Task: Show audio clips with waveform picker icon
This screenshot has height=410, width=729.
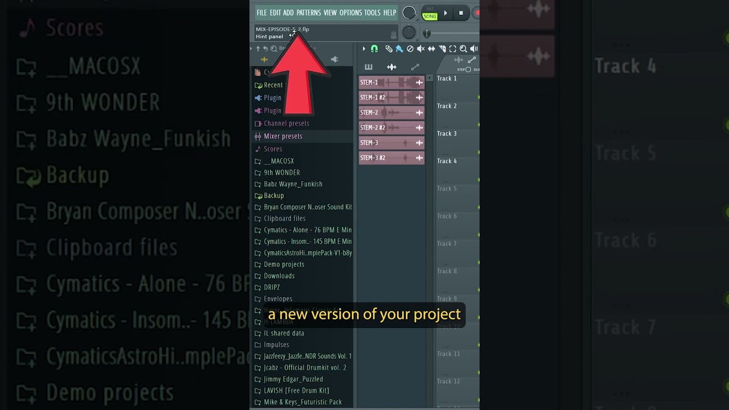Action: pos(392,67)
